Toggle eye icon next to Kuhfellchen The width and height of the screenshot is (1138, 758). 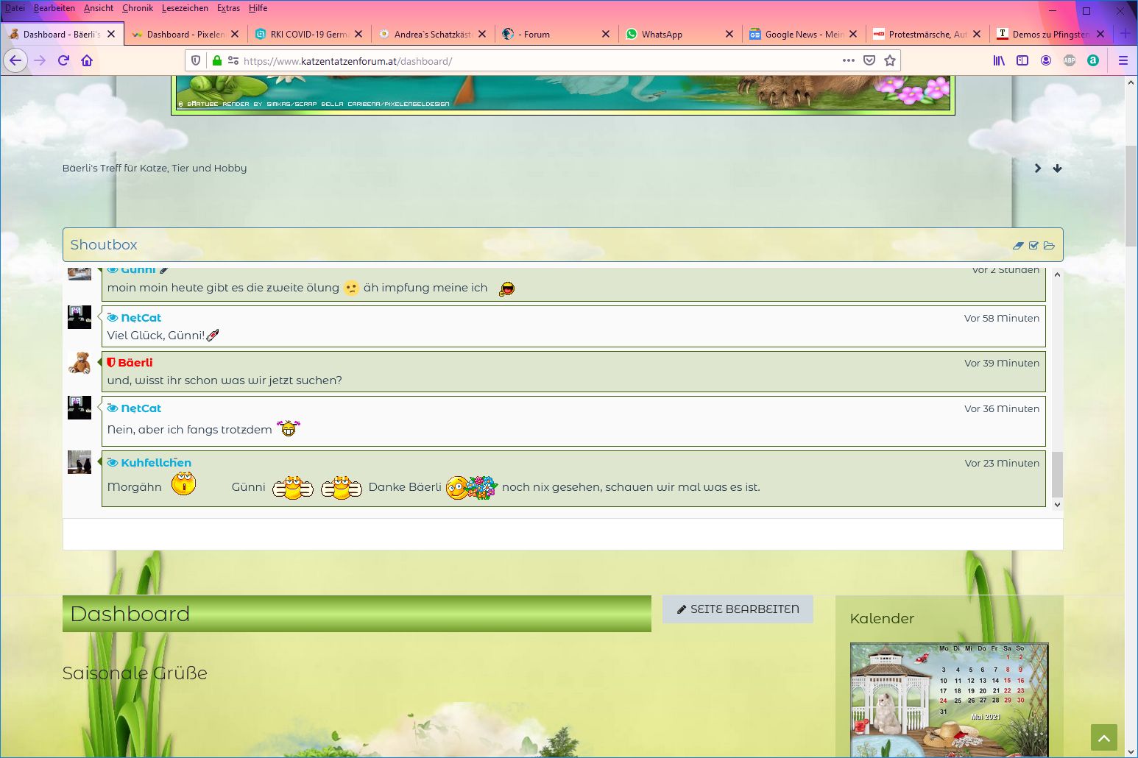point(113,463)
